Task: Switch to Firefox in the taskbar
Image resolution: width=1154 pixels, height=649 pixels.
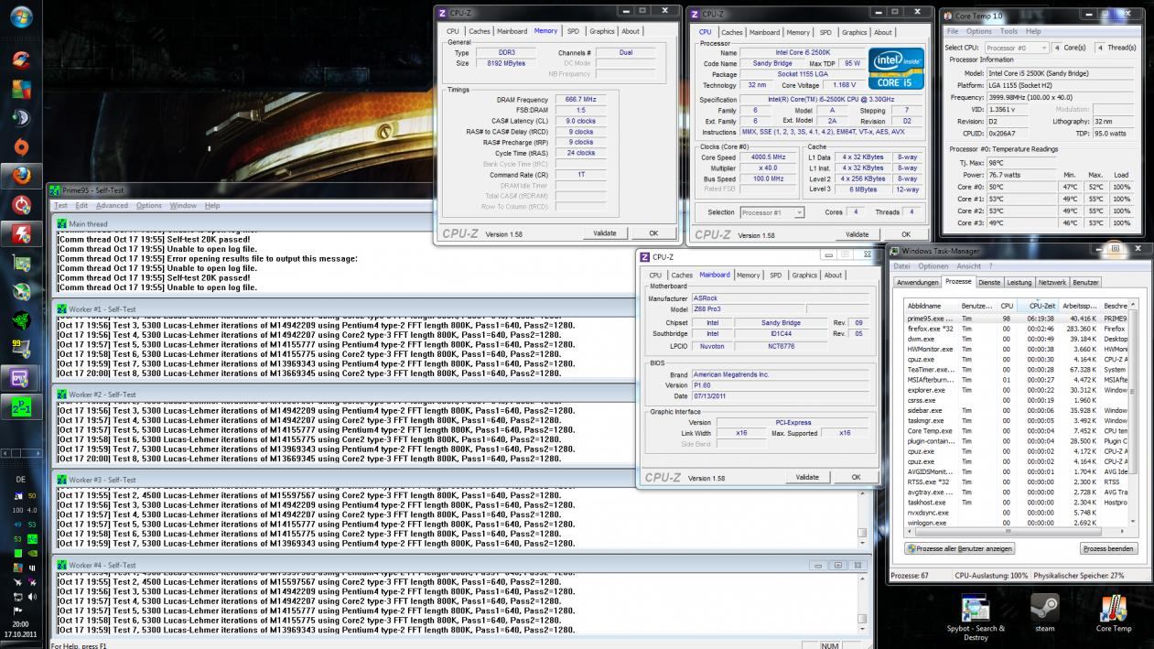Action: click(x=21, y=176)
